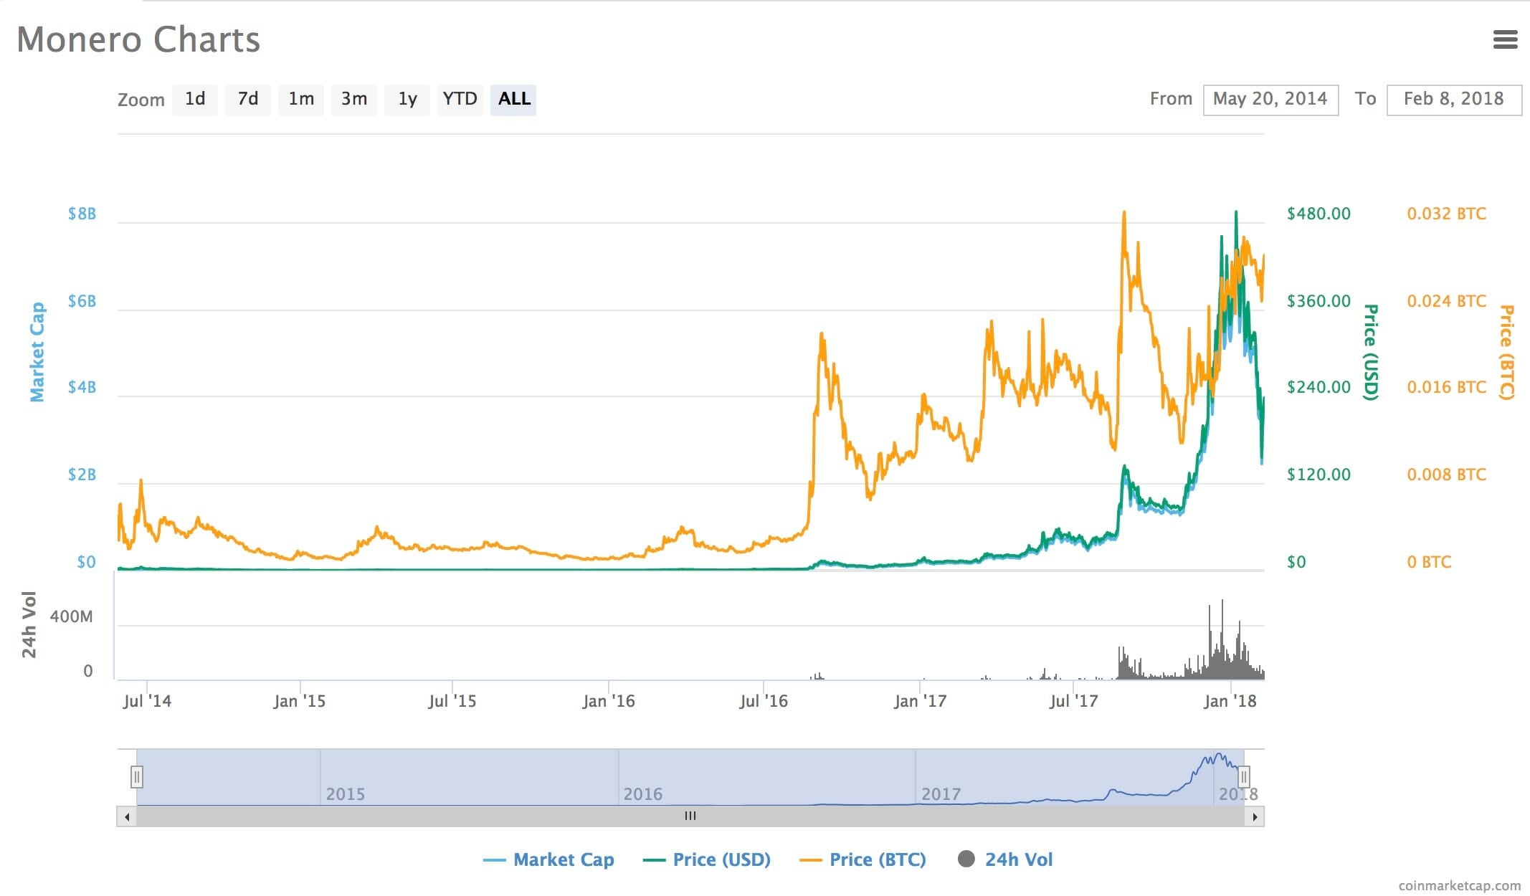Toggle the Market Cap legend series
The width and height of the screenshot is (1530, 896).
548,859
